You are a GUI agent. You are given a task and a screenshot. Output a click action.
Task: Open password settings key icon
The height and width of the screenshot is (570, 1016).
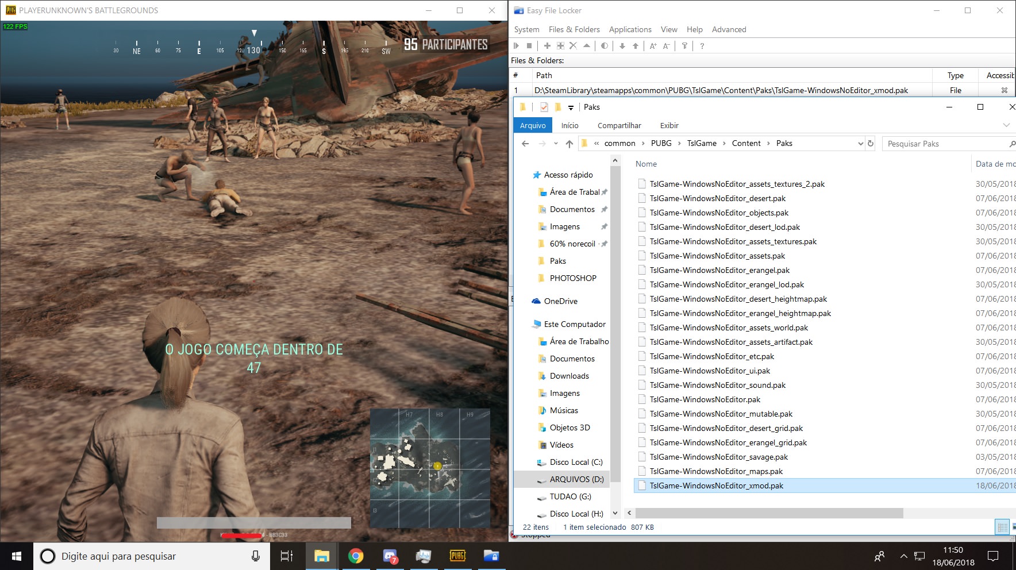[684, 46]
